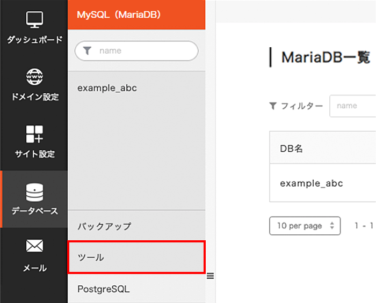Click the sidebar name filter field
The width and height of the screenshot is (376, 303).
coord(136,51)
